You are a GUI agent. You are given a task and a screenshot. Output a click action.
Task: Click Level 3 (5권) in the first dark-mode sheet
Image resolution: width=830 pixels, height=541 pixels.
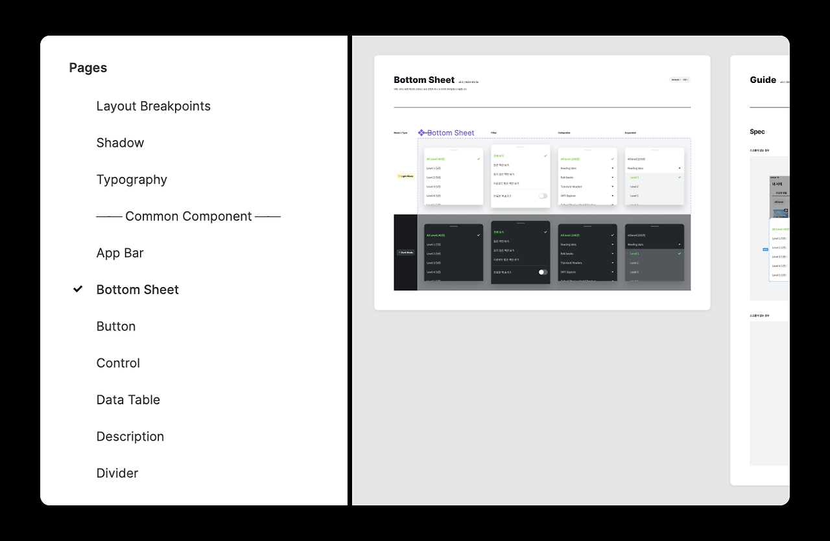pyautogui.click(x=433, y=262)
